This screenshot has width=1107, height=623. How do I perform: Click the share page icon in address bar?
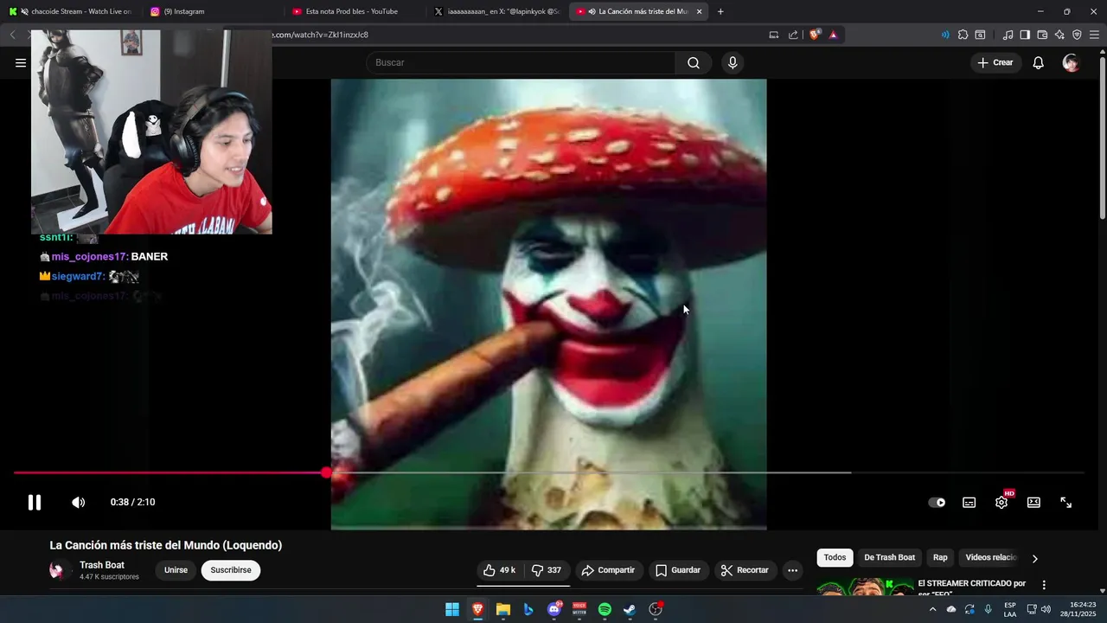pyautogui.click(x=793, y=35)
